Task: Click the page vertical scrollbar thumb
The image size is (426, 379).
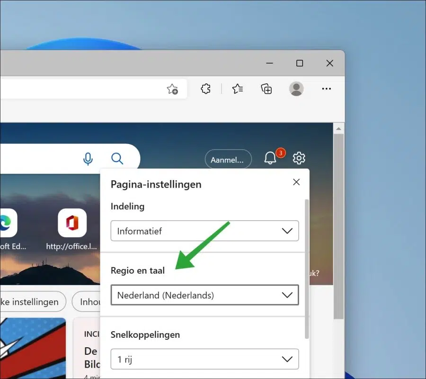Action: [x=338, y=226]
